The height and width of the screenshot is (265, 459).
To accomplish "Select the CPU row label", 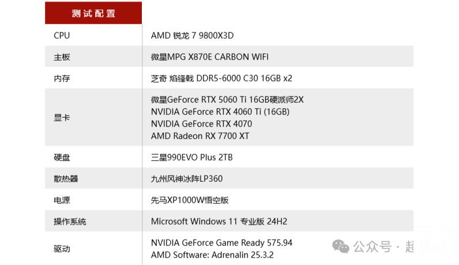I will point(62,35).
